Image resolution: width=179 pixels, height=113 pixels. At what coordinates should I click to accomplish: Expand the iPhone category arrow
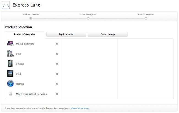57,64
